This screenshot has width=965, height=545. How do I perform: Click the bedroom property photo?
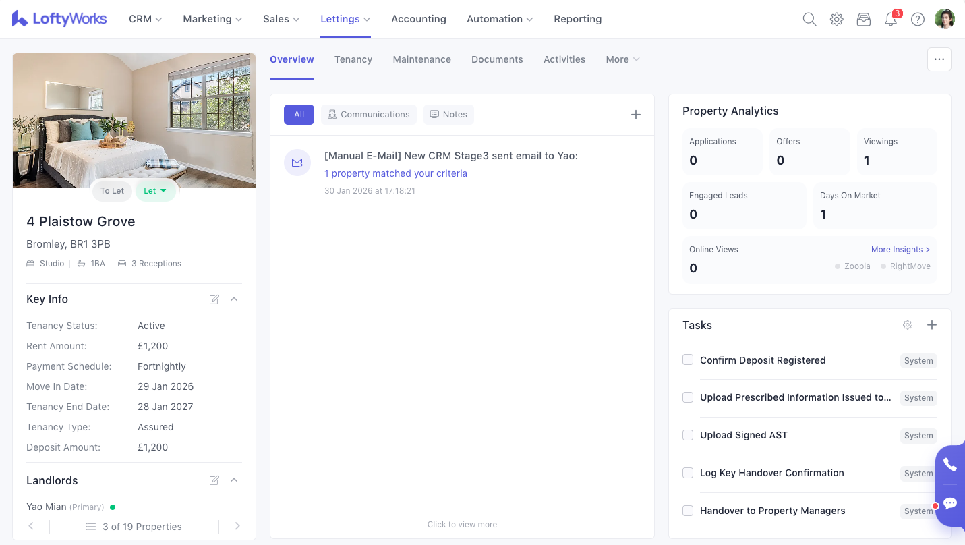point(134,116)
